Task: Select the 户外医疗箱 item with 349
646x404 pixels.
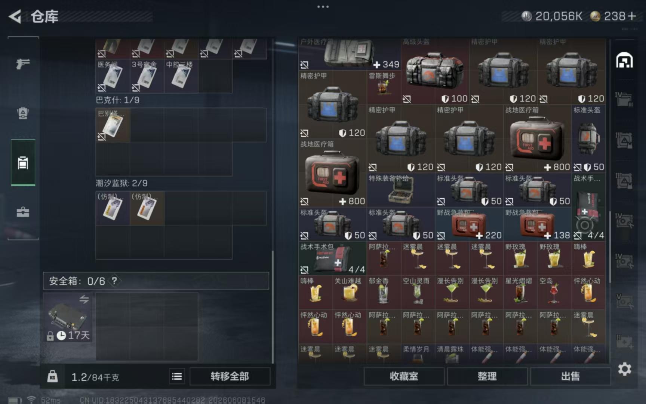Action: tap(350, 54)
